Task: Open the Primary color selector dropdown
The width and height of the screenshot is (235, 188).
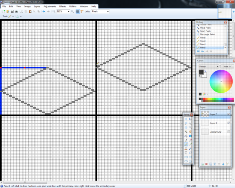Action: (x=218, y=66)
